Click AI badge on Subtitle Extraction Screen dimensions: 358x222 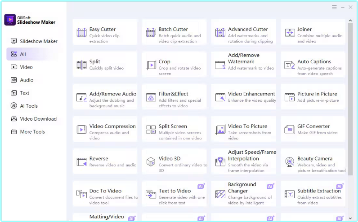pyautogui.click(x=340, y=186)
